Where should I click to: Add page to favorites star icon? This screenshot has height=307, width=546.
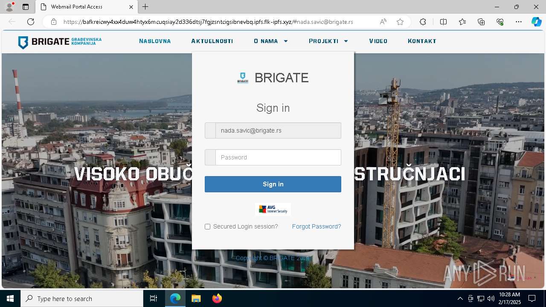pos(400,22)
